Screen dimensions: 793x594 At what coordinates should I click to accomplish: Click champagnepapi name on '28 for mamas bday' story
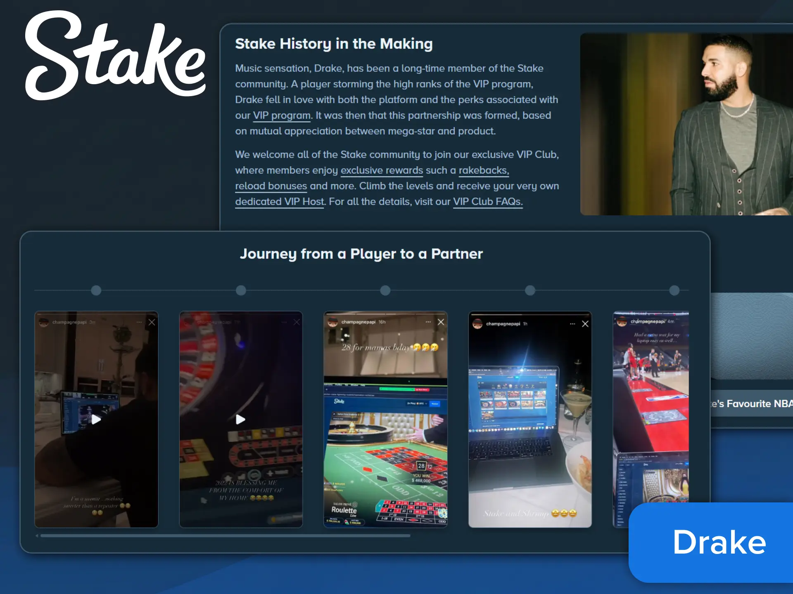pos(359,322)
